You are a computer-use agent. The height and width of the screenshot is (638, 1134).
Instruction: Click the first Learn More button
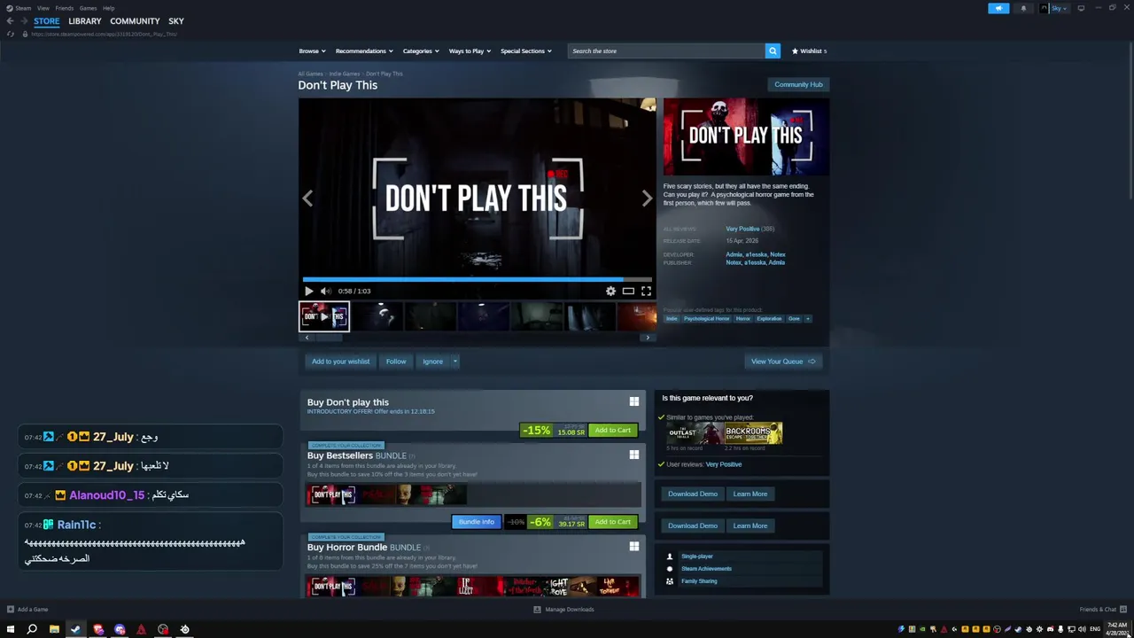[750, 494]
